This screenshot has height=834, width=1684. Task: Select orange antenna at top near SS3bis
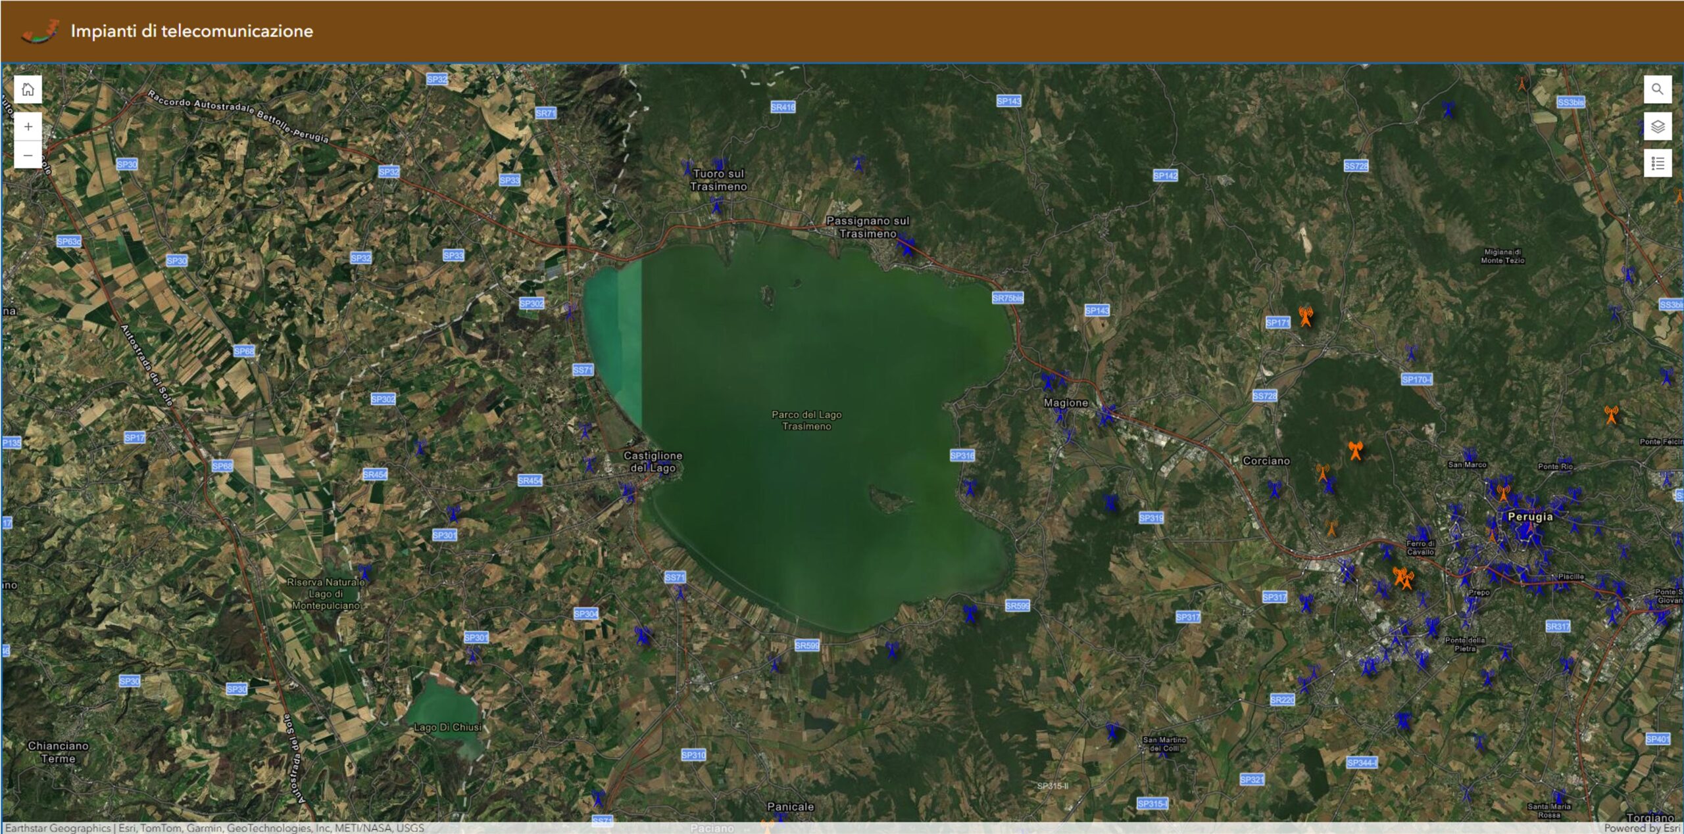pos(1522,83)
